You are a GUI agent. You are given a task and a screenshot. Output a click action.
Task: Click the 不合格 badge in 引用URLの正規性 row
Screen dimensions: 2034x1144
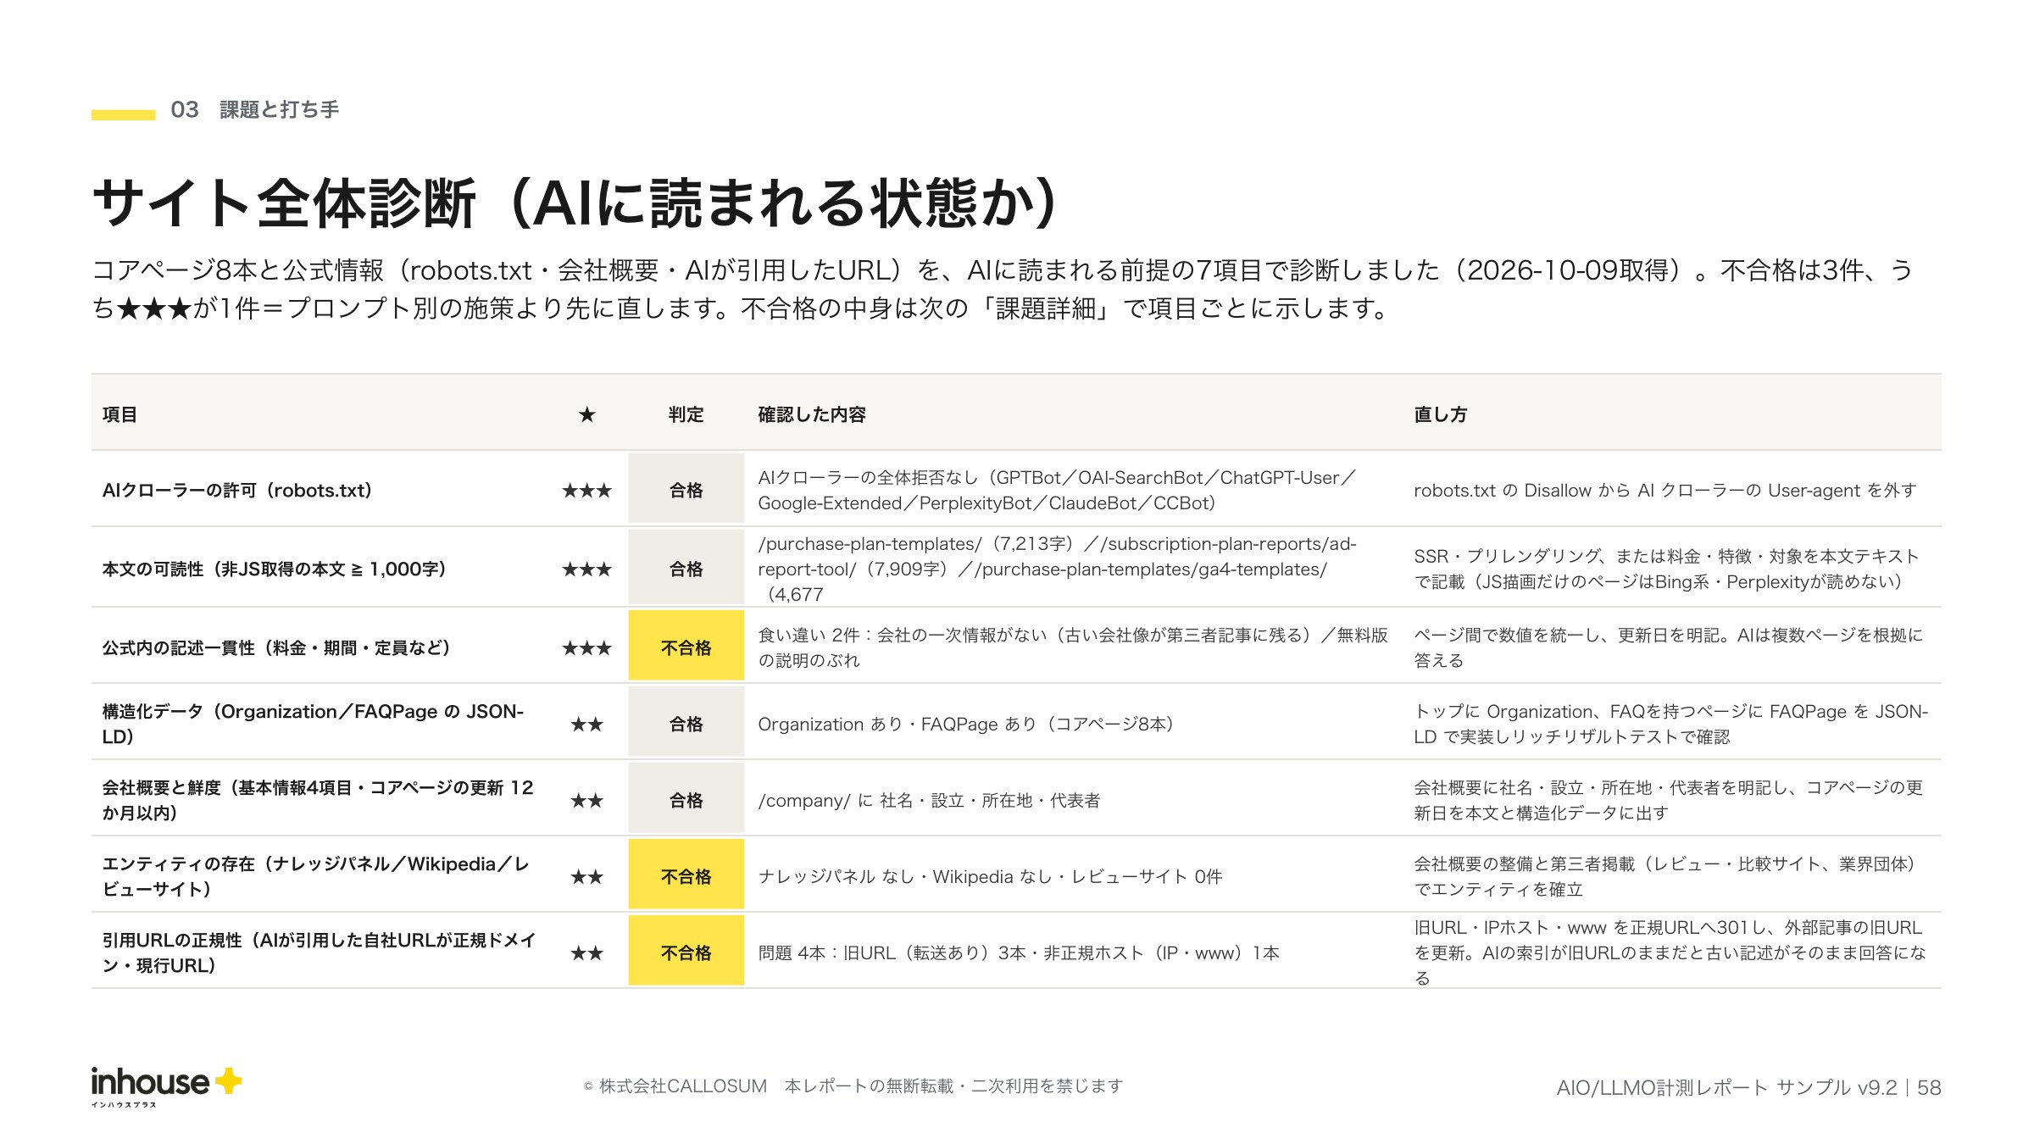click(x=686, y=952)
